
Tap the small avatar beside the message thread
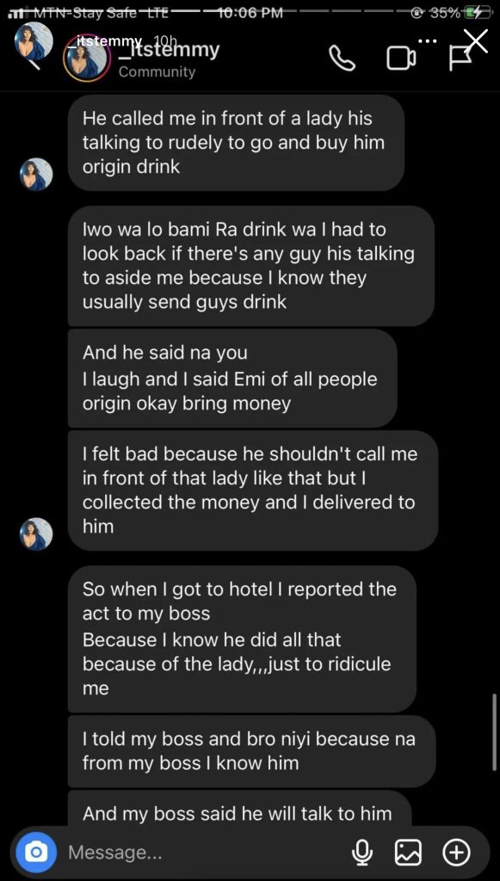[x=36, y=174]
